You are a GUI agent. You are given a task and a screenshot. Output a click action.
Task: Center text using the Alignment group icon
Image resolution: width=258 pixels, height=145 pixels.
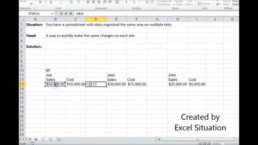coord(94,2)
